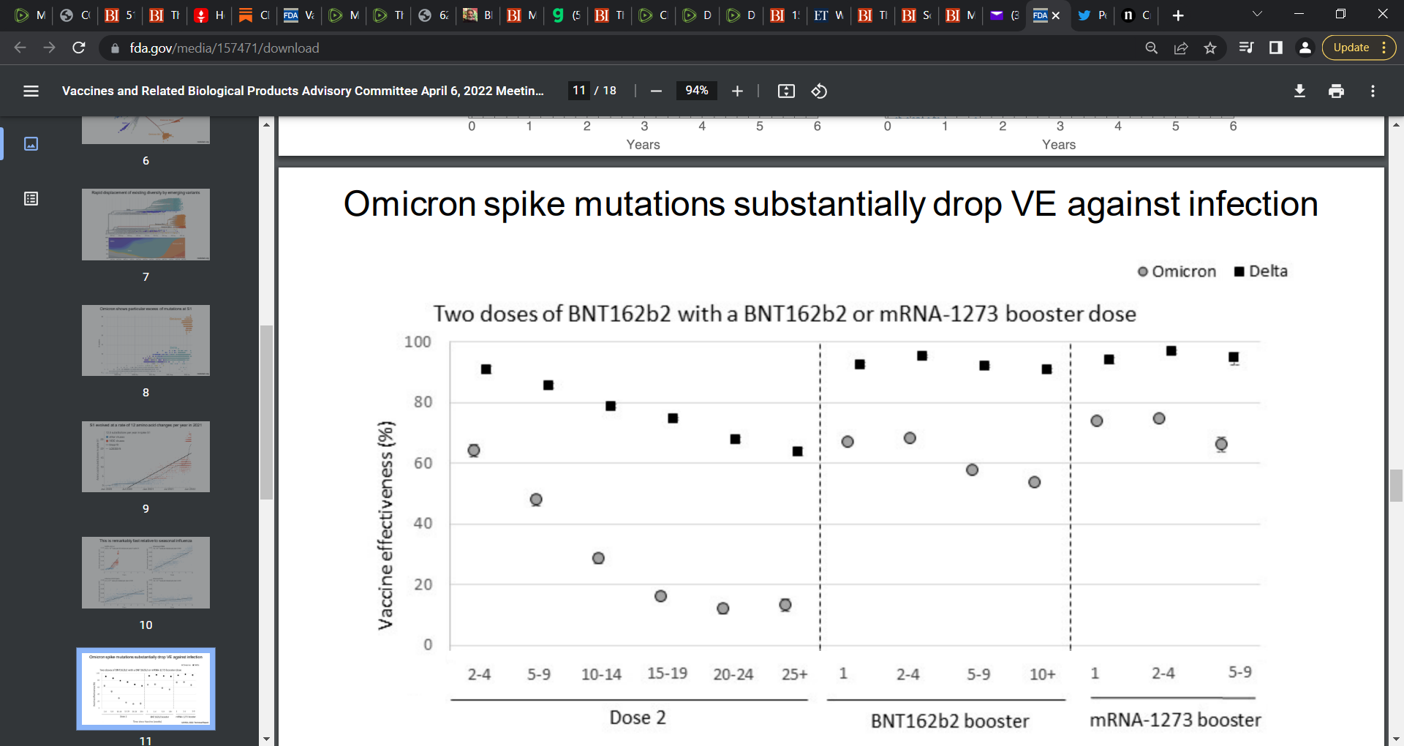
Task: Print the PDF document
Action: pos(1336,91)
